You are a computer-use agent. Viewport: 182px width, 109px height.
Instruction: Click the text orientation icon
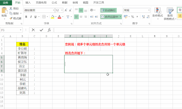[92, 10]
